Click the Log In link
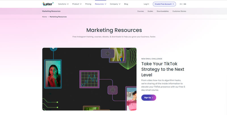This screenshot has width=227, height=115. tap(146, 4)
